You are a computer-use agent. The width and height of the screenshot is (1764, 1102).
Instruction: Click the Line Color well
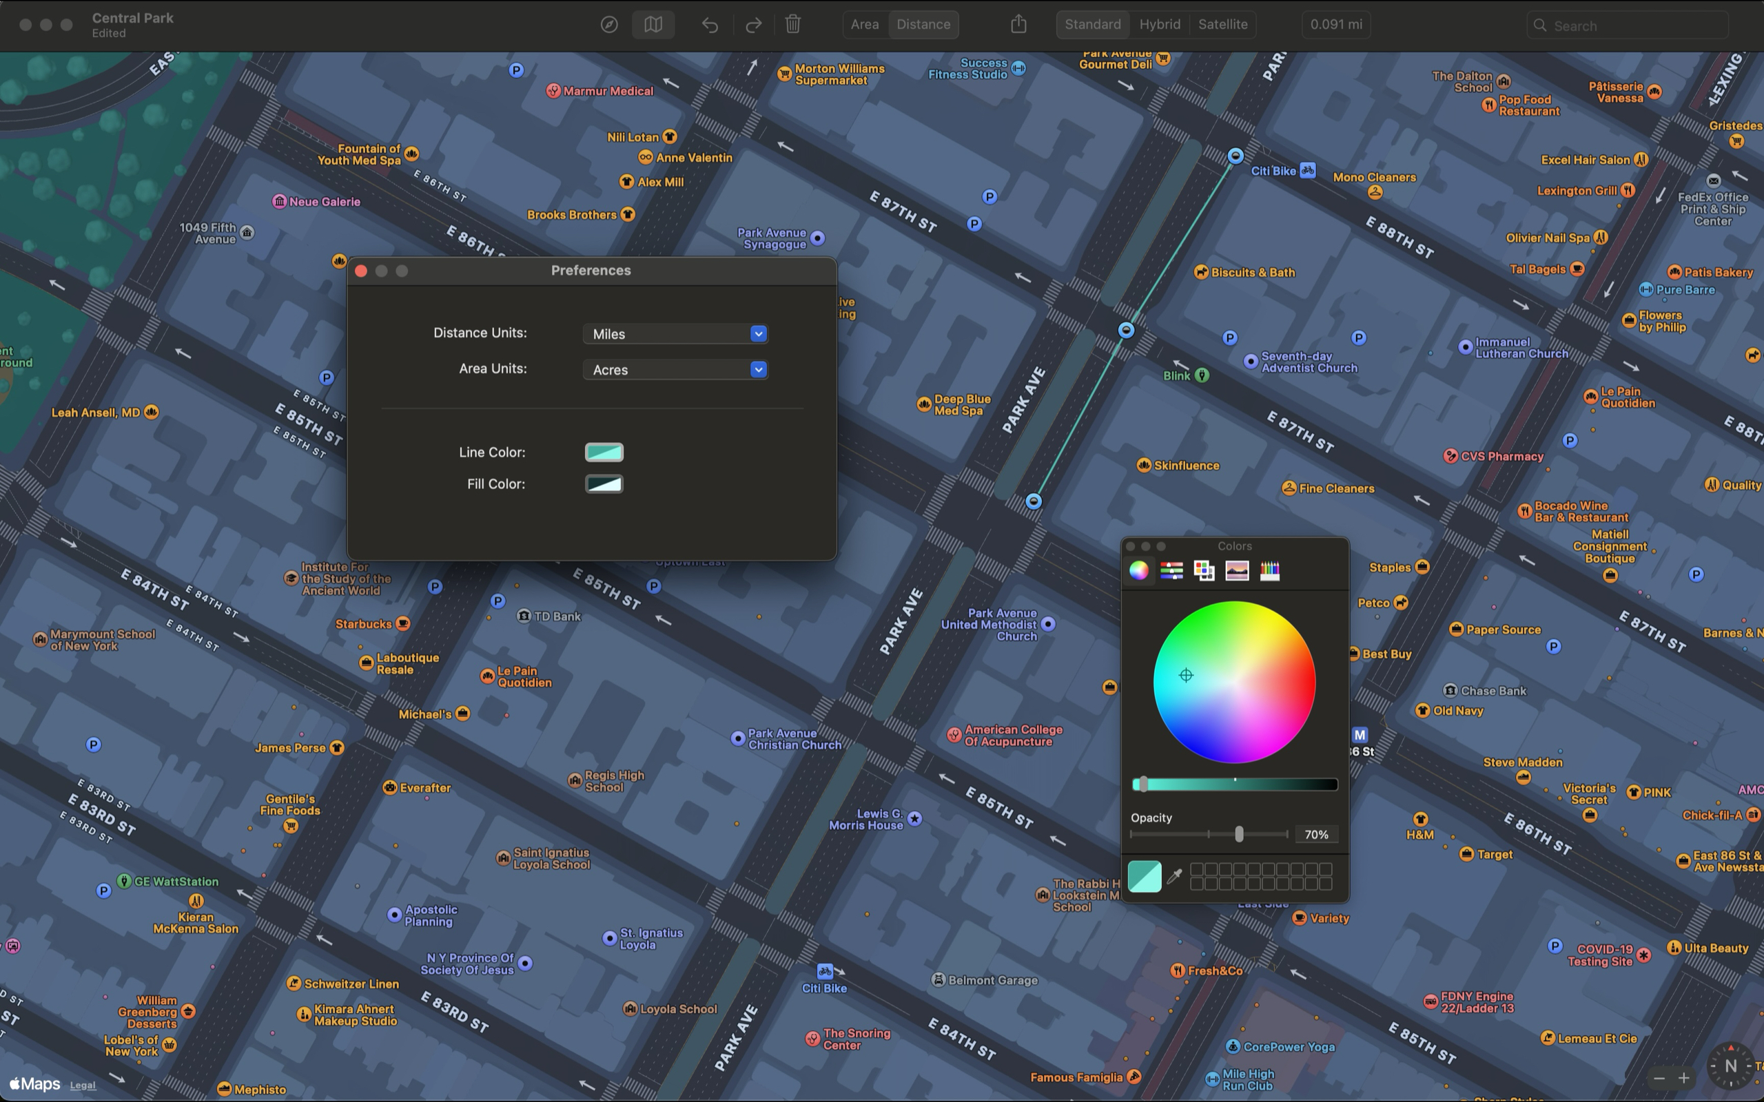click(x=604, y=453)
